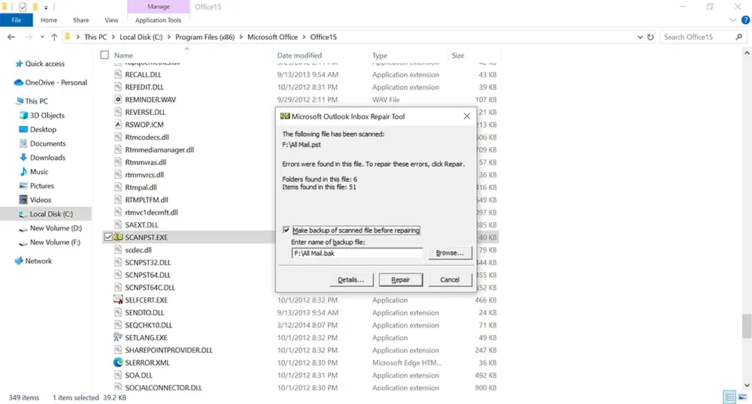Sort files by the Name column
752x404 pixels.
(123, 56)
